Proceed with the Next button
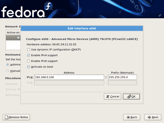The width and height of the screenshot is (164, 123). 153,117
